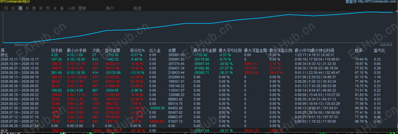Open the 年 yearly statistics tab

(x=41, y=8)
